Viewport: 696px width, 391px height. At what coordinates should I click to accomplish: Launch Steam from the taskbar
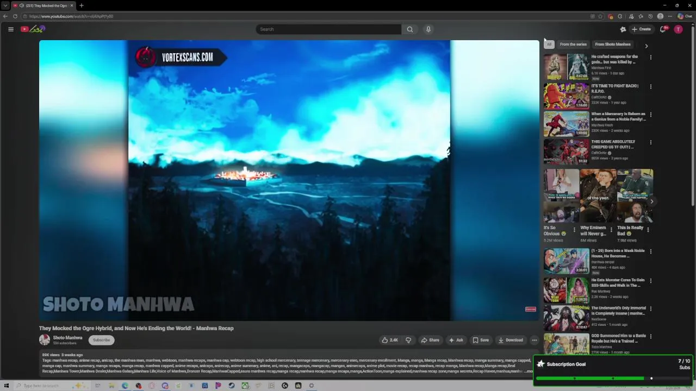pos(231,386)
